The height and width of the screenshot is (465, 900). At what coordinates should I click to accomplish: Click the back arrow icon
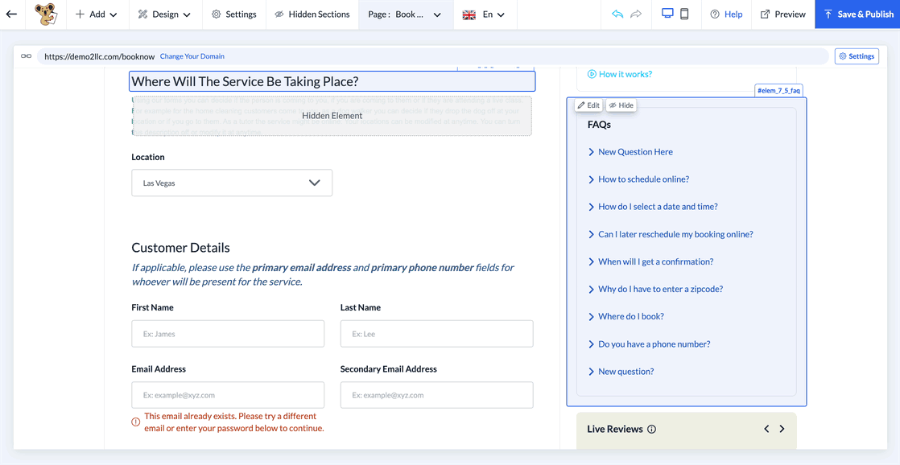[x=11, y=14]
